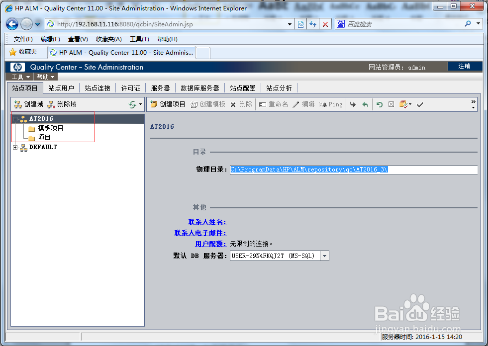The image size is (488, 346).
Task: Switch to the 站点配置 tab
Action: pyautogui.click(x=243, y=88)
